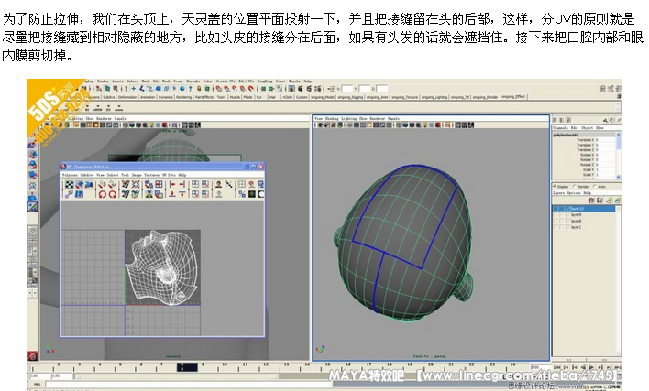Switch to the Rendering shelf tab

click(183, 97)
